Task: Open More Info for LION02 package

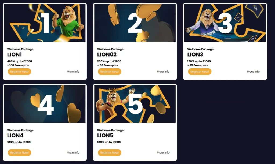Action: tap(163, 72)
